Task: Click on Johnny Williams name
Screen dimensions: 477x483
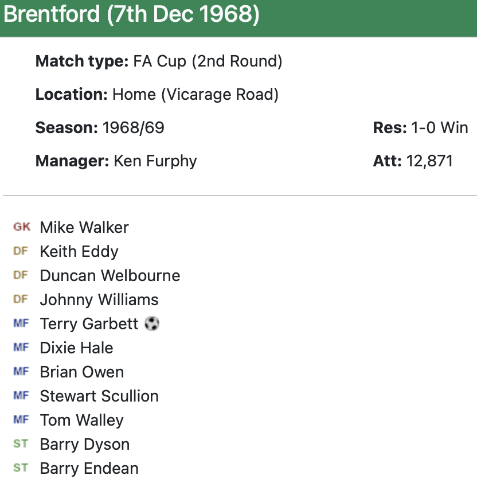Action: pyautogui.click(x=99, y=299)
